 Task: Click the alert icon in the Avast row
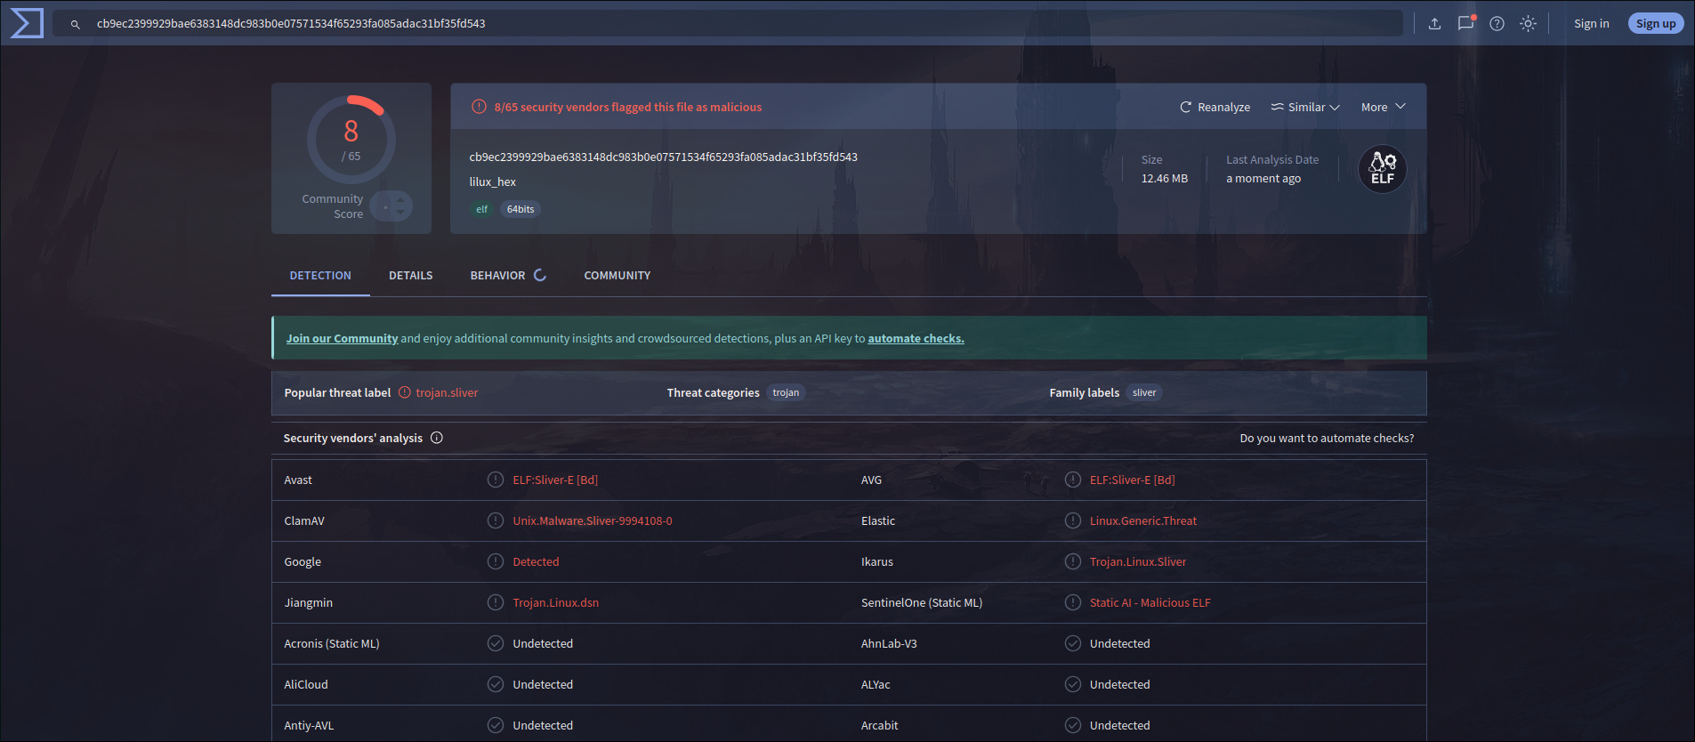[x=496, y=480]
